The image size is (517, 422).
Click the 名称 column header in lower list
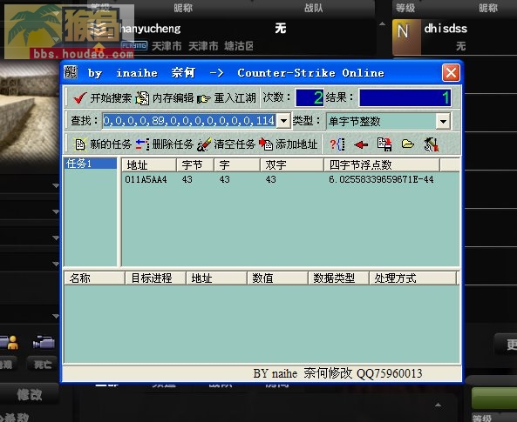tap(94, 278)
